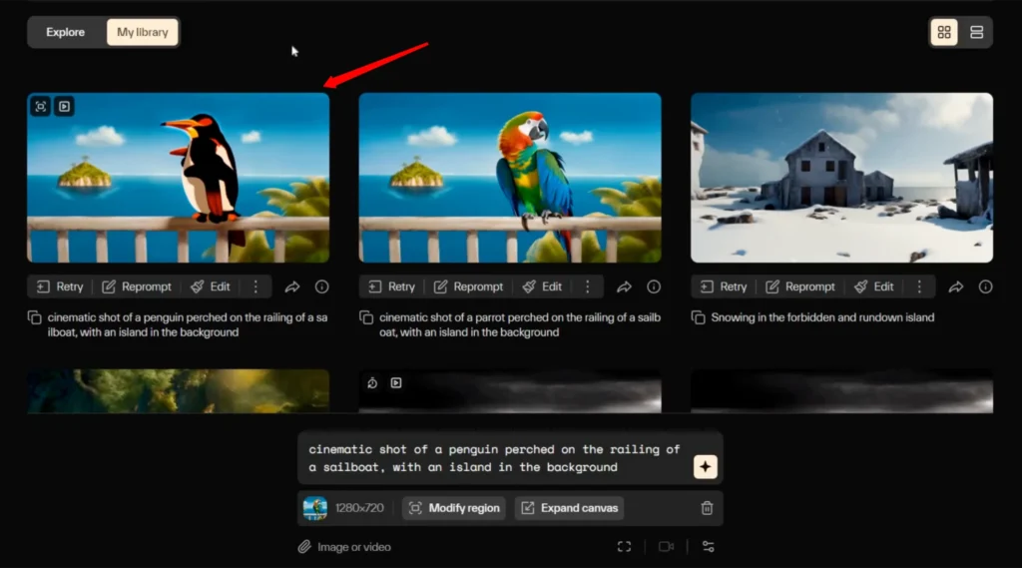Show info for parrot image
Viewport: 1022px width, 568px height.
654,286
